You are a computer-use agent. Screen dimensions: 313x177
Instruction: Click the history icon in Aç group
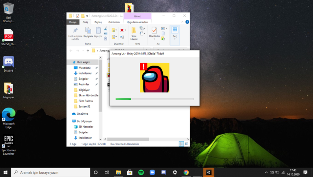coord(163,39)
